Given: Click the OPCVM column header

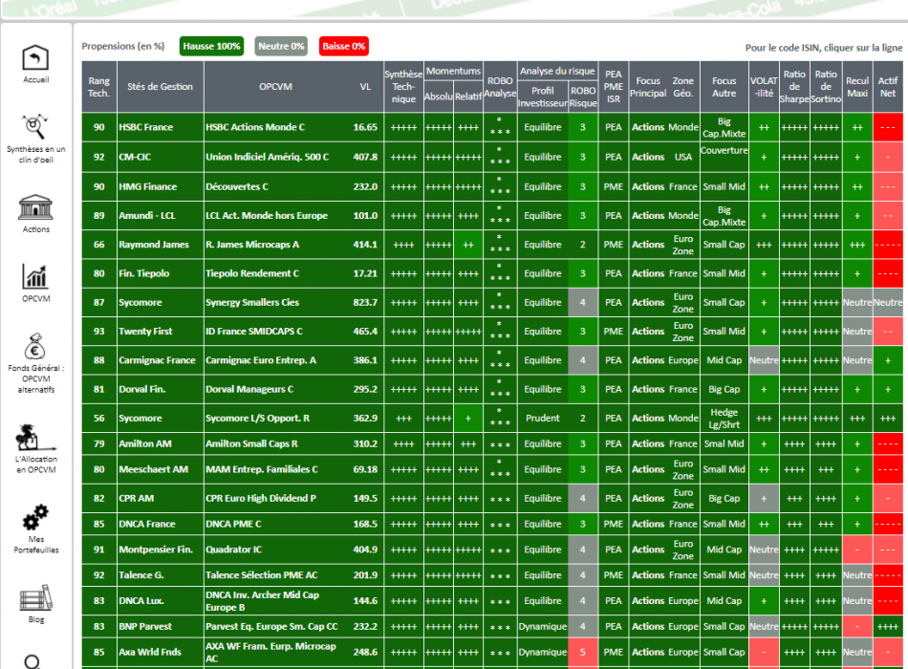Looking at the screenshot, I should pyautogui.click(x=275, y=87).
